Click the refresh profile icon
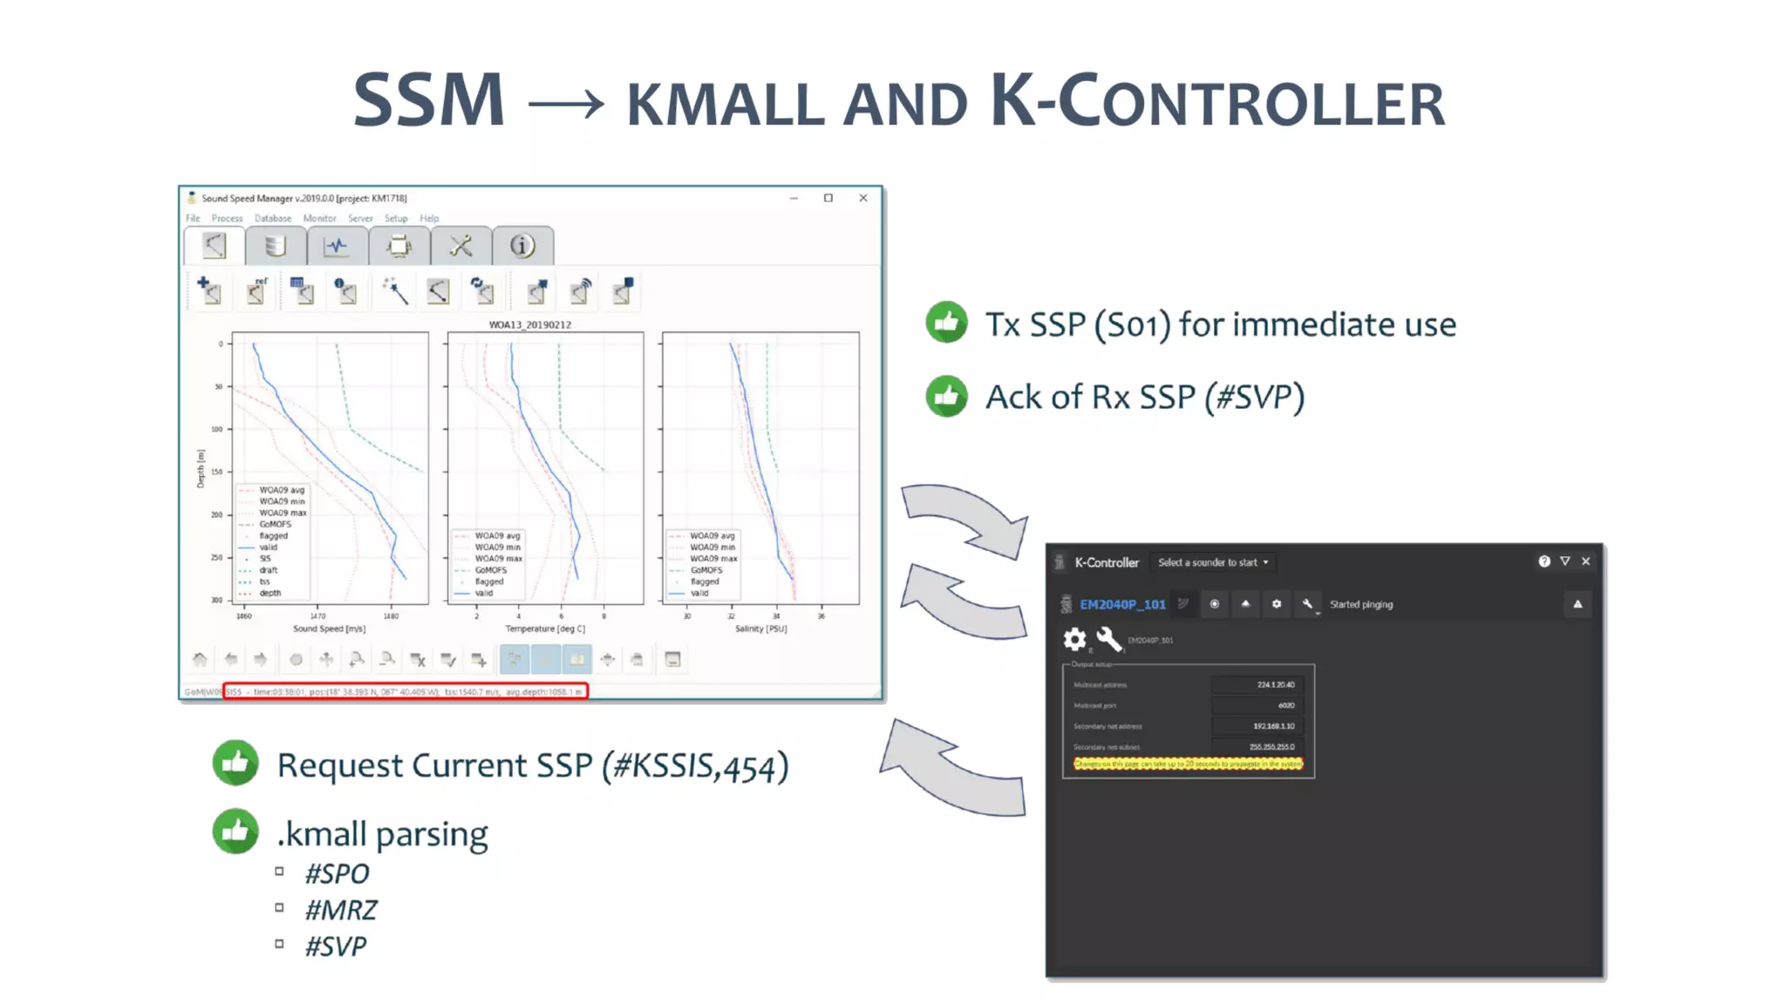This screenshot has height=1007, width=1786. 481,290
